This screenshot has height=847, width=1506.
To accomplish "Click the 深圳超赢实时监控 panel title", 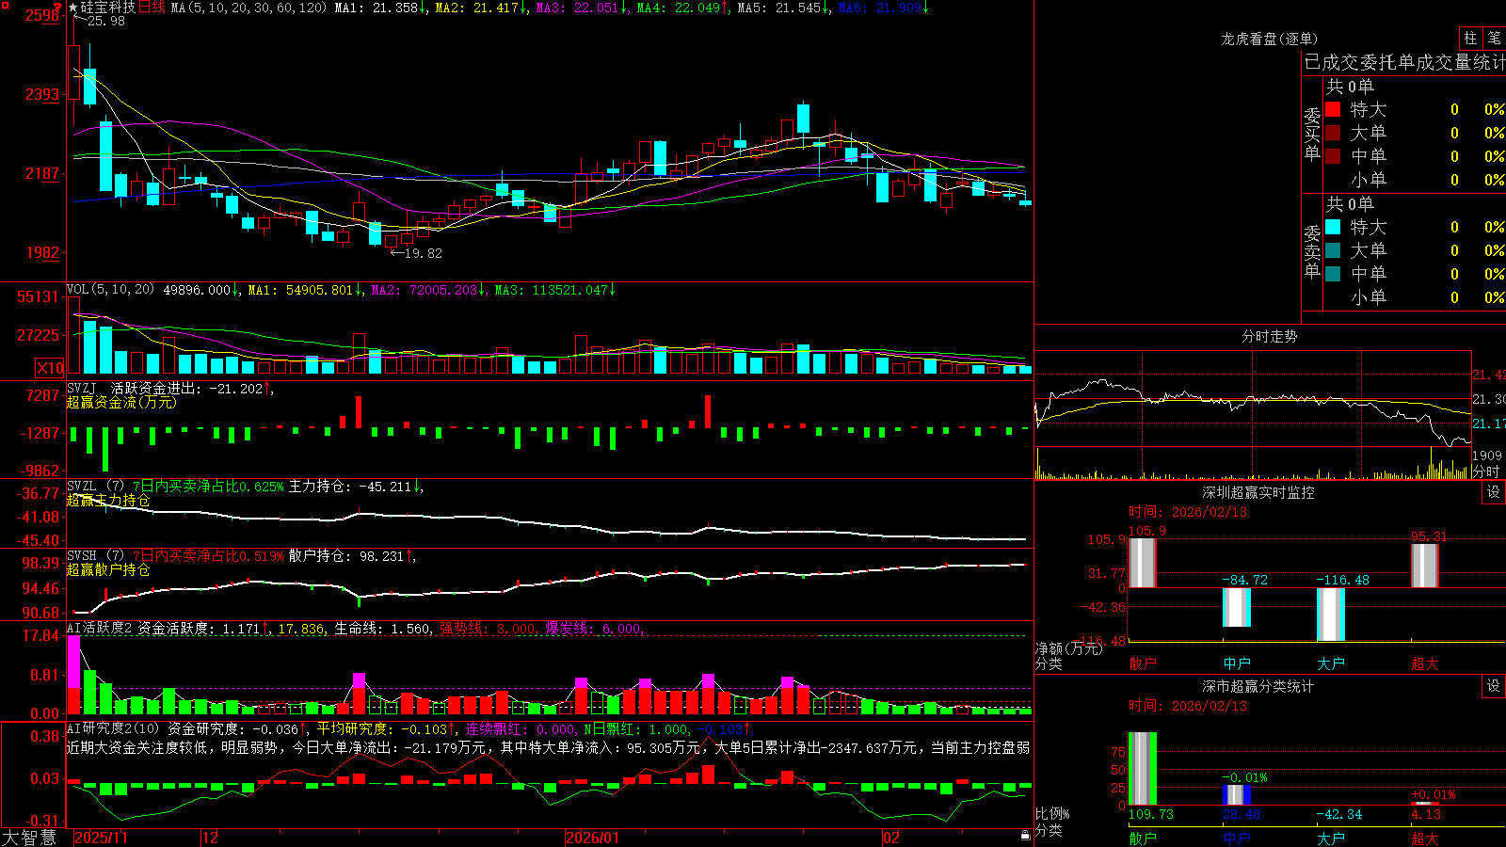I will pyautogui.click(x=1258, y=492).
